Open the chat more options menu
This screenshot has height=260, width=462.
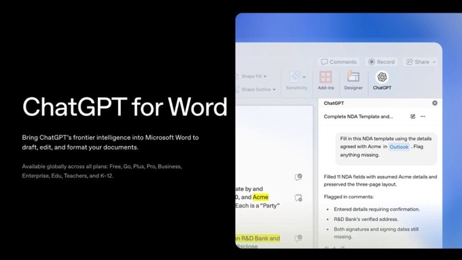(423, 116)
